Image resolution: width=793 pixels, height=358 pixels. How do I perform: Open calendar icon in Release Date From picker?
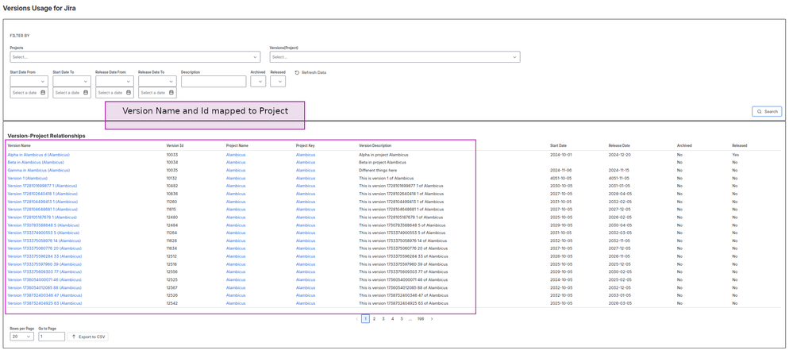[x=129, y=93]
